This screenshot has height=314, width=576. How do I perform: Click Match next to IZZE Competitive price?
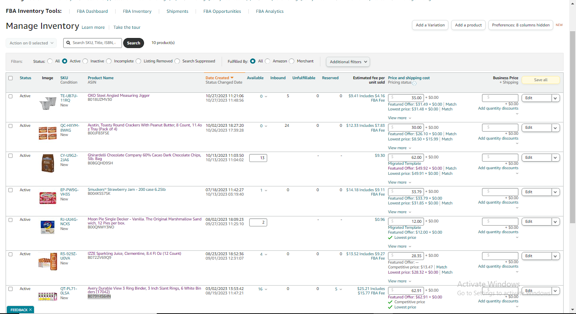442,267
